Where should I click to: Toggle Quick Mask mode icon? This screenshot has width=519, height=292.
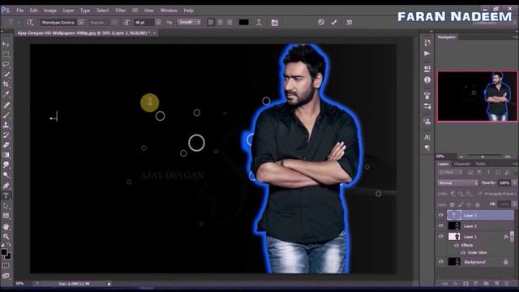point(6,265)
